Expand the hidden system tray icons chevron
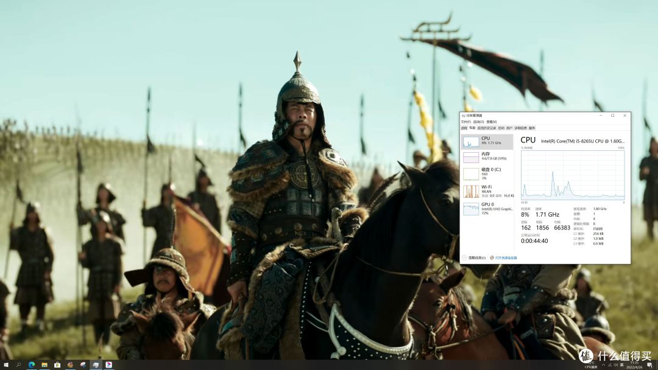This screenshot has height=370, width=658. (x=603, y=365)
